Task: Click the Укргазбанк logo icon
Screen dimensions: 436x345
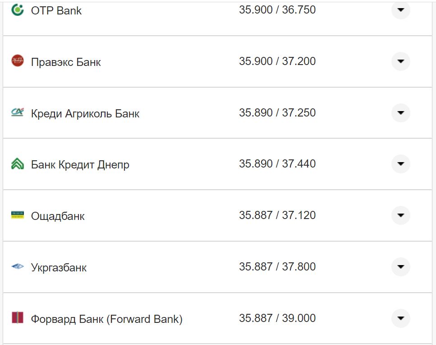Action: (x=18, y=266)
